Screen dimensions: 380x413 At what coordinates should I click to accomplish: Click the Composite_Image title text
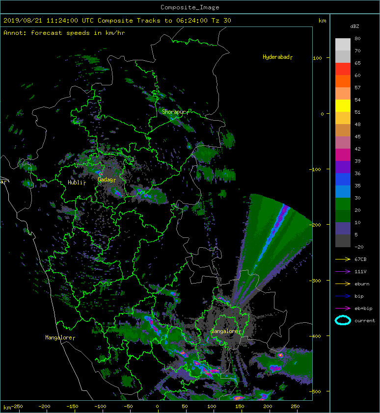point(190,7)
